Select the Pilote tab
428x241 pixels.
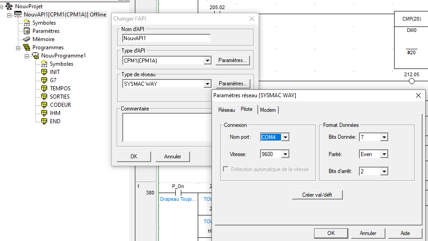[247, 109]
